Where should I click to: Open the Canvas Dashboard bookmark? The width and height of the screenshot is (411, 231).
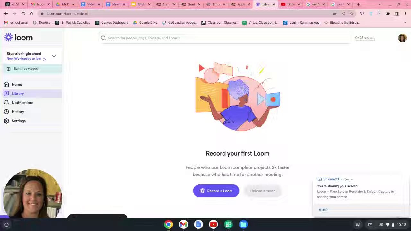111,23
